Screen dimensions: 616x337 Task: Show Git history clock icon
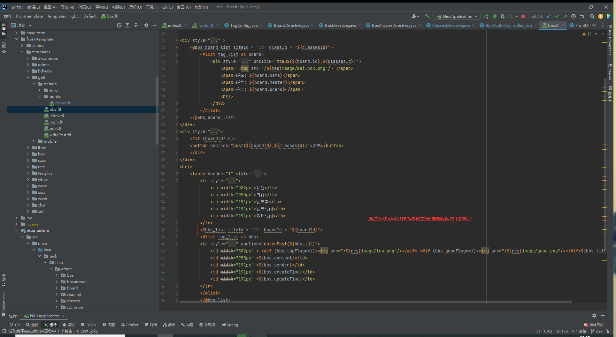[574, 16]
